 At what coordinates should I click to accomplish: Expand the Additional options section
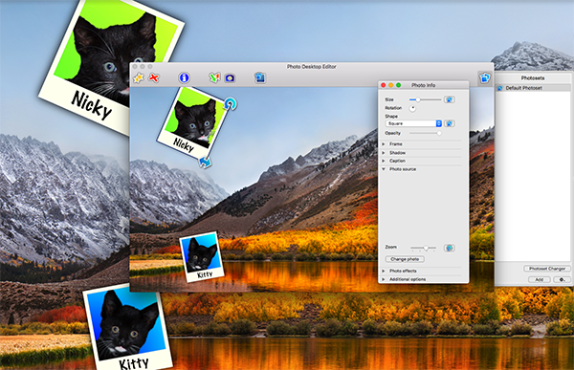[384, 279]
